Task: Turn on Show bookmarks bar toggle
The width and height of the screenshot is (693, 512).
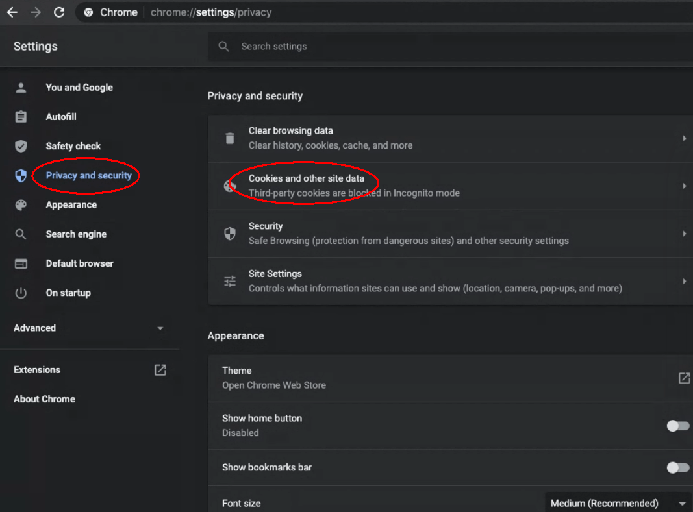Action: pos(677,467)
